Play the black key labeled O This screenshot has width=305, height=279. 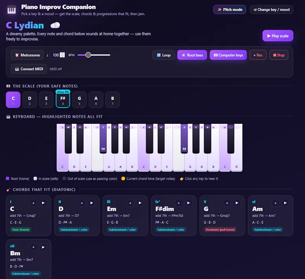(x=149, y=139)
